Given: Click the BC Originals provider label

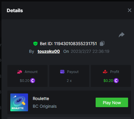Looking at the screenshot, I should coord(45,106).
